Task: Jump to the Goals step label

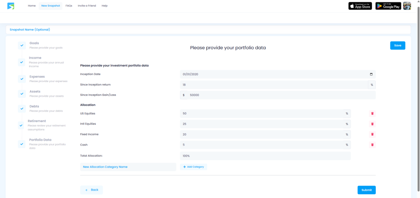Action: click(x=34, y=43)
